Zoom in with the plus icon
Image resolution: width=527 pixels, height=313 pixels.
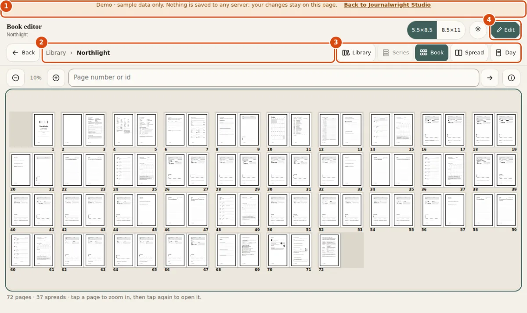56,78
